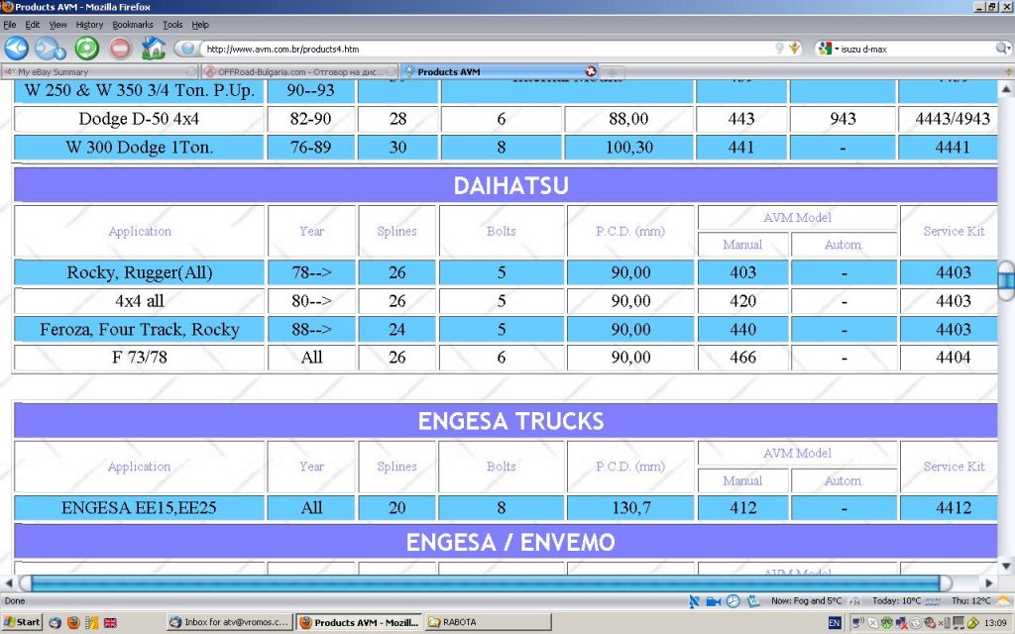Activate the Products AVM taskbar button
Image resolution: width=1015 pixels, height=634 pixels.
360,622
